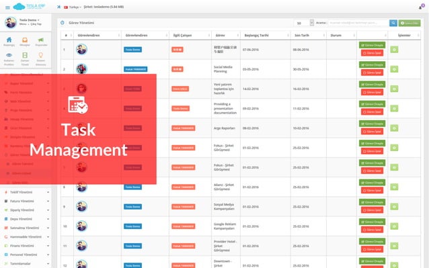Click green Görevi Onayla button in row 1
The height and width of the screenshot is (268, 429).
coord(372,45)
